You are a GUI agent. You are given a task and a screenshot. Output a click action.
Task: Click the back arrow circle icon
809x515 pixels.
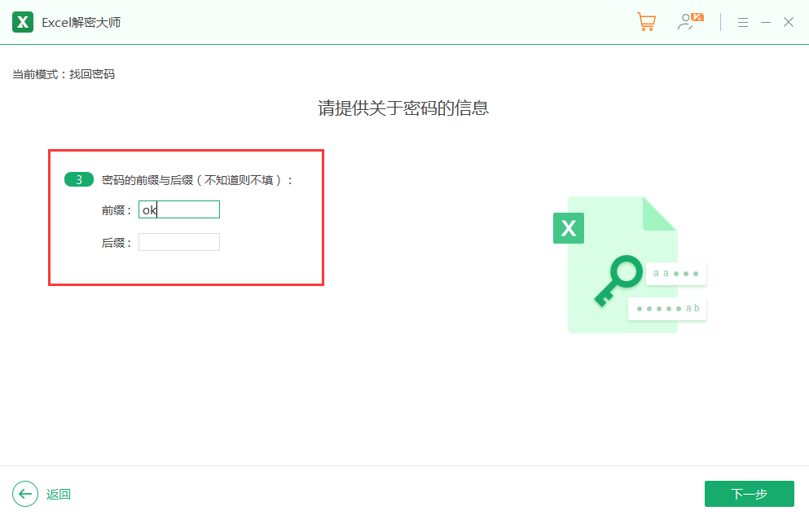25,494
